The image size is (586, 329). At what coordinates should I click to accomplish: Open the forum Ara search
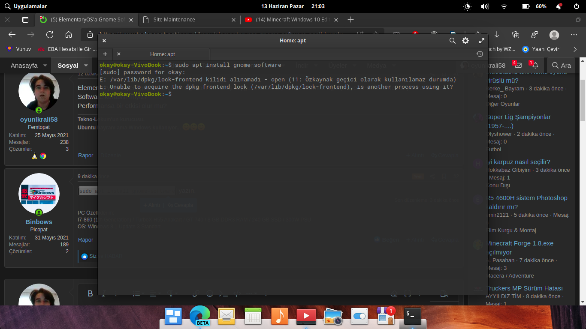tap(562, 66)
